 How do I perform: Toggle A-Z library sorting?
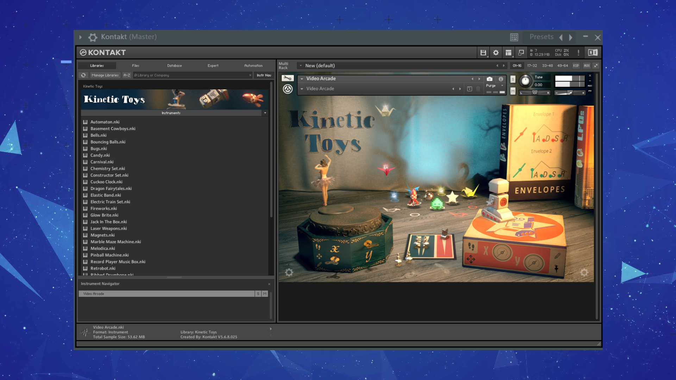[x=127, y=75]
